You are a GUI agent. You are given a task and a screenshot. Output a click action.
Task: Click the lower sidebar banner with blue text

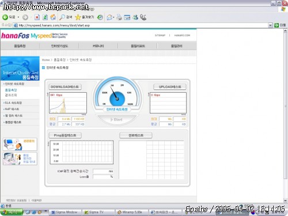[x=20, y=158]
